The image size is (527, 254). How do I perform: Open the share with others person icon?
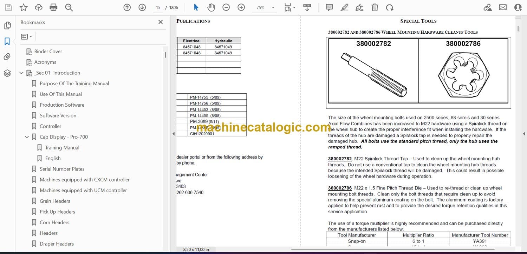pos(518,7)
